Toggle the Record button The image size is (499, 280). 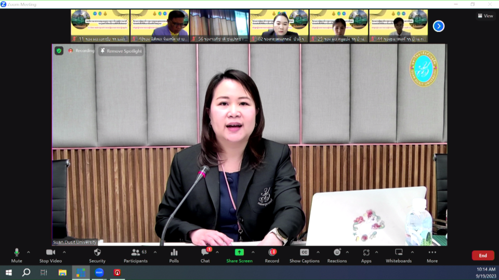click(x=272, y=256)
